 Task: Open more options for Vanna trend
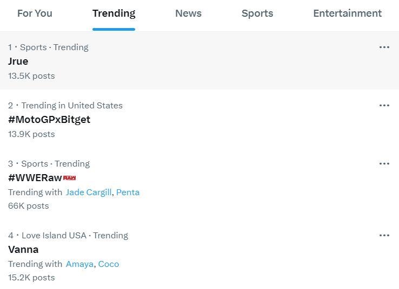pyautogui.click(x=384, y=236)
